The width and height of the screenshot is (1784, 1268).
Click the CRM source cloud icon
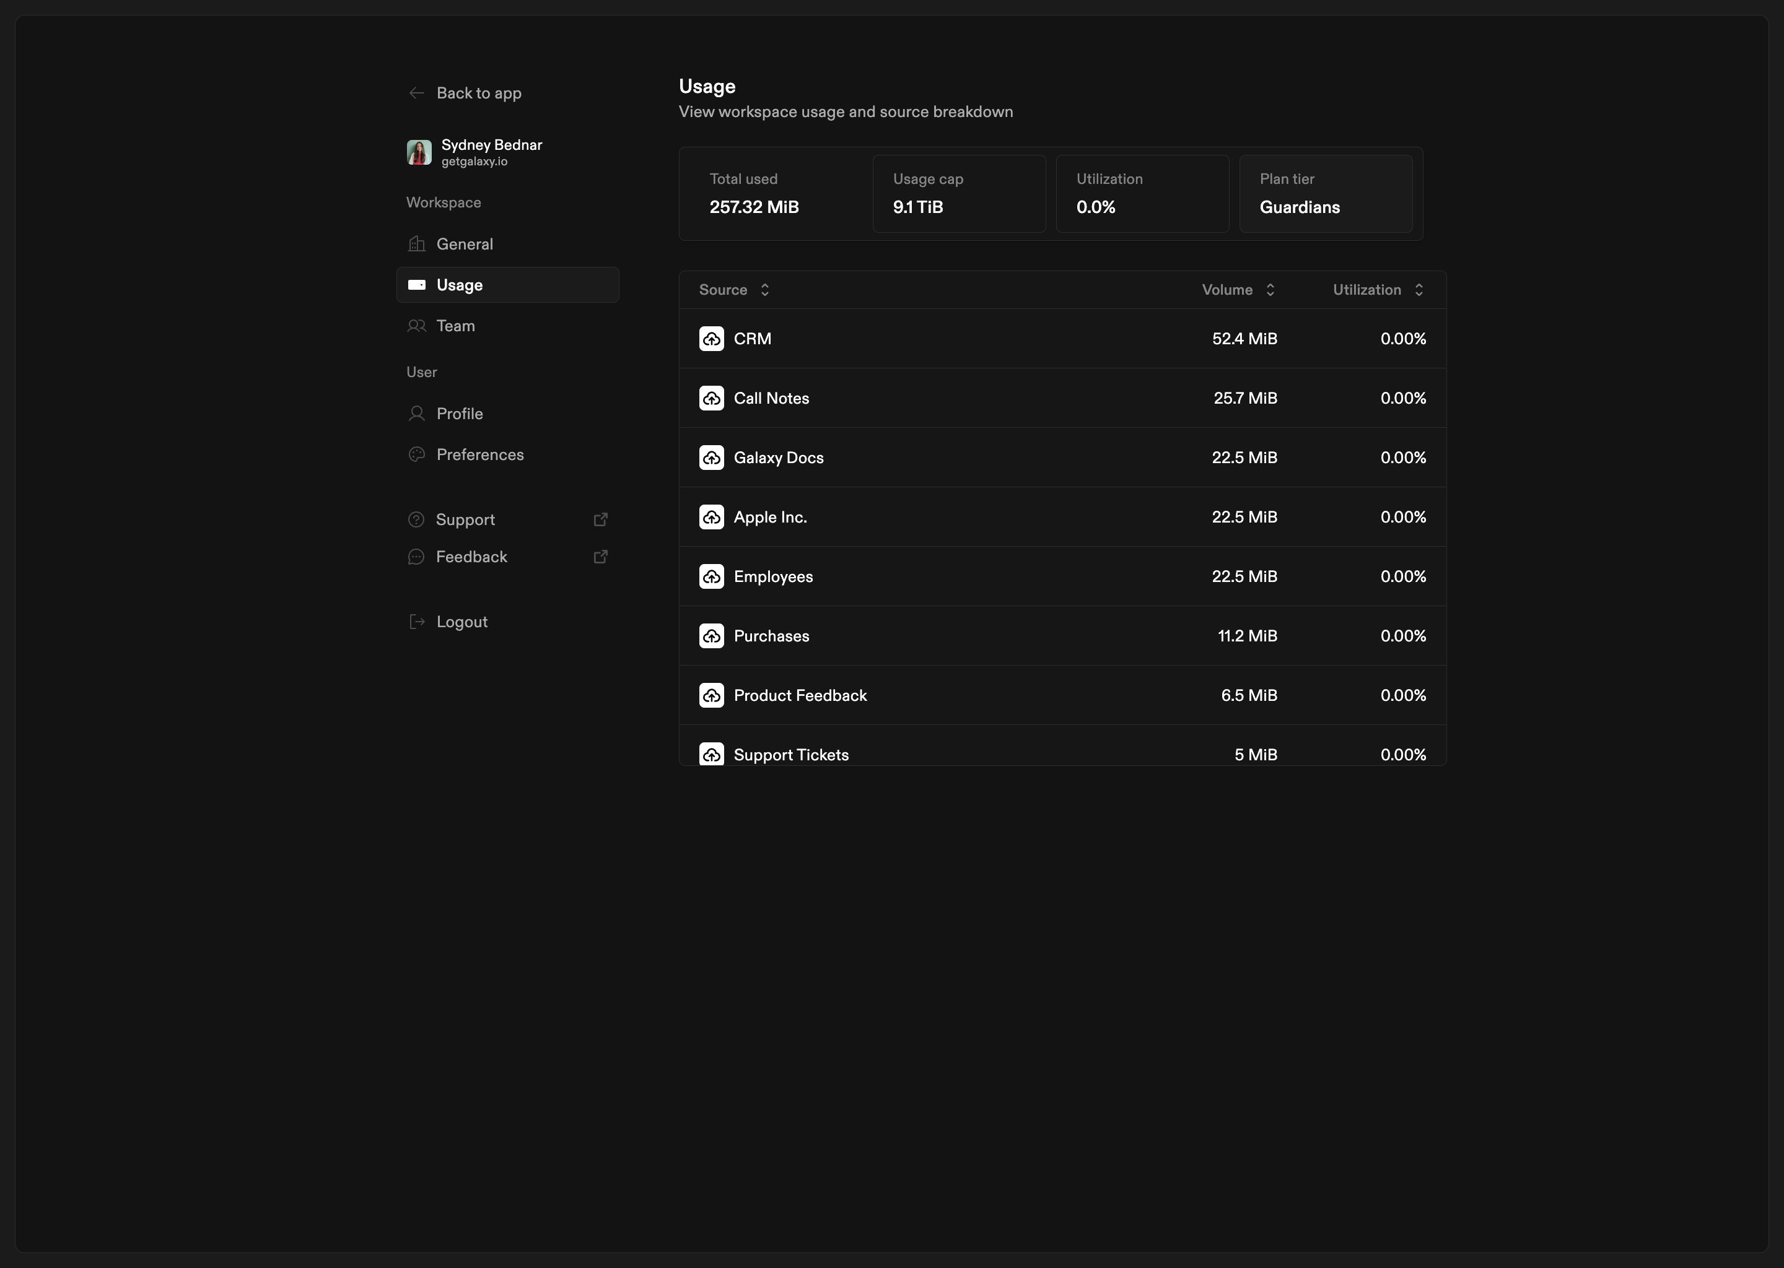711,339
